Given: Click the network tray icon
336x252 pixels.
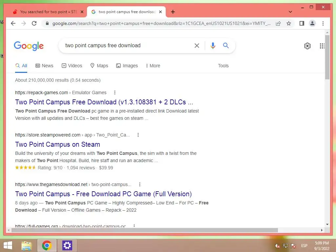Looking at the screenshot, I should 285,245.
